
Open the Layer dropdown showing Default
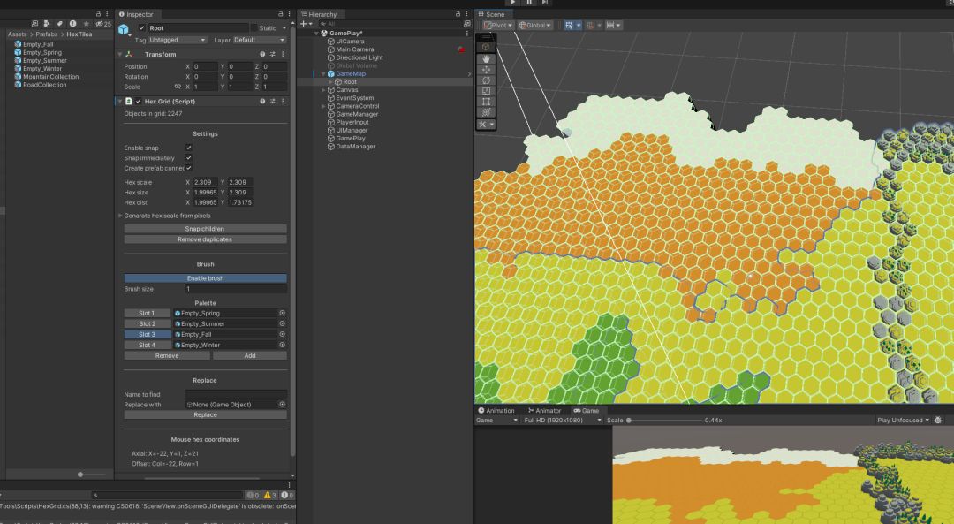tap(259, 40)
